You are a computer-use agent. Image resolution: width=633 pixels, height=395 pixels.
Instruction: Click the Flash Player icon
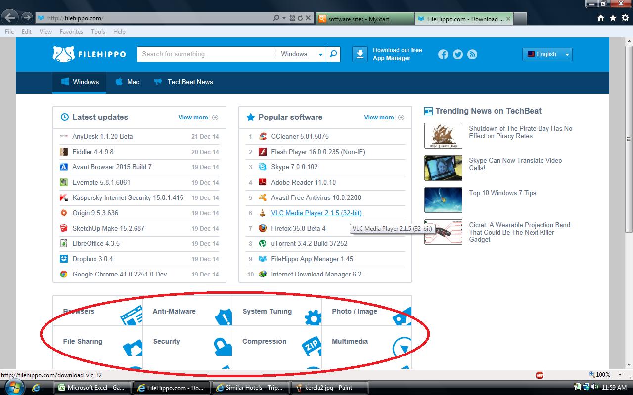pos(263,152)
